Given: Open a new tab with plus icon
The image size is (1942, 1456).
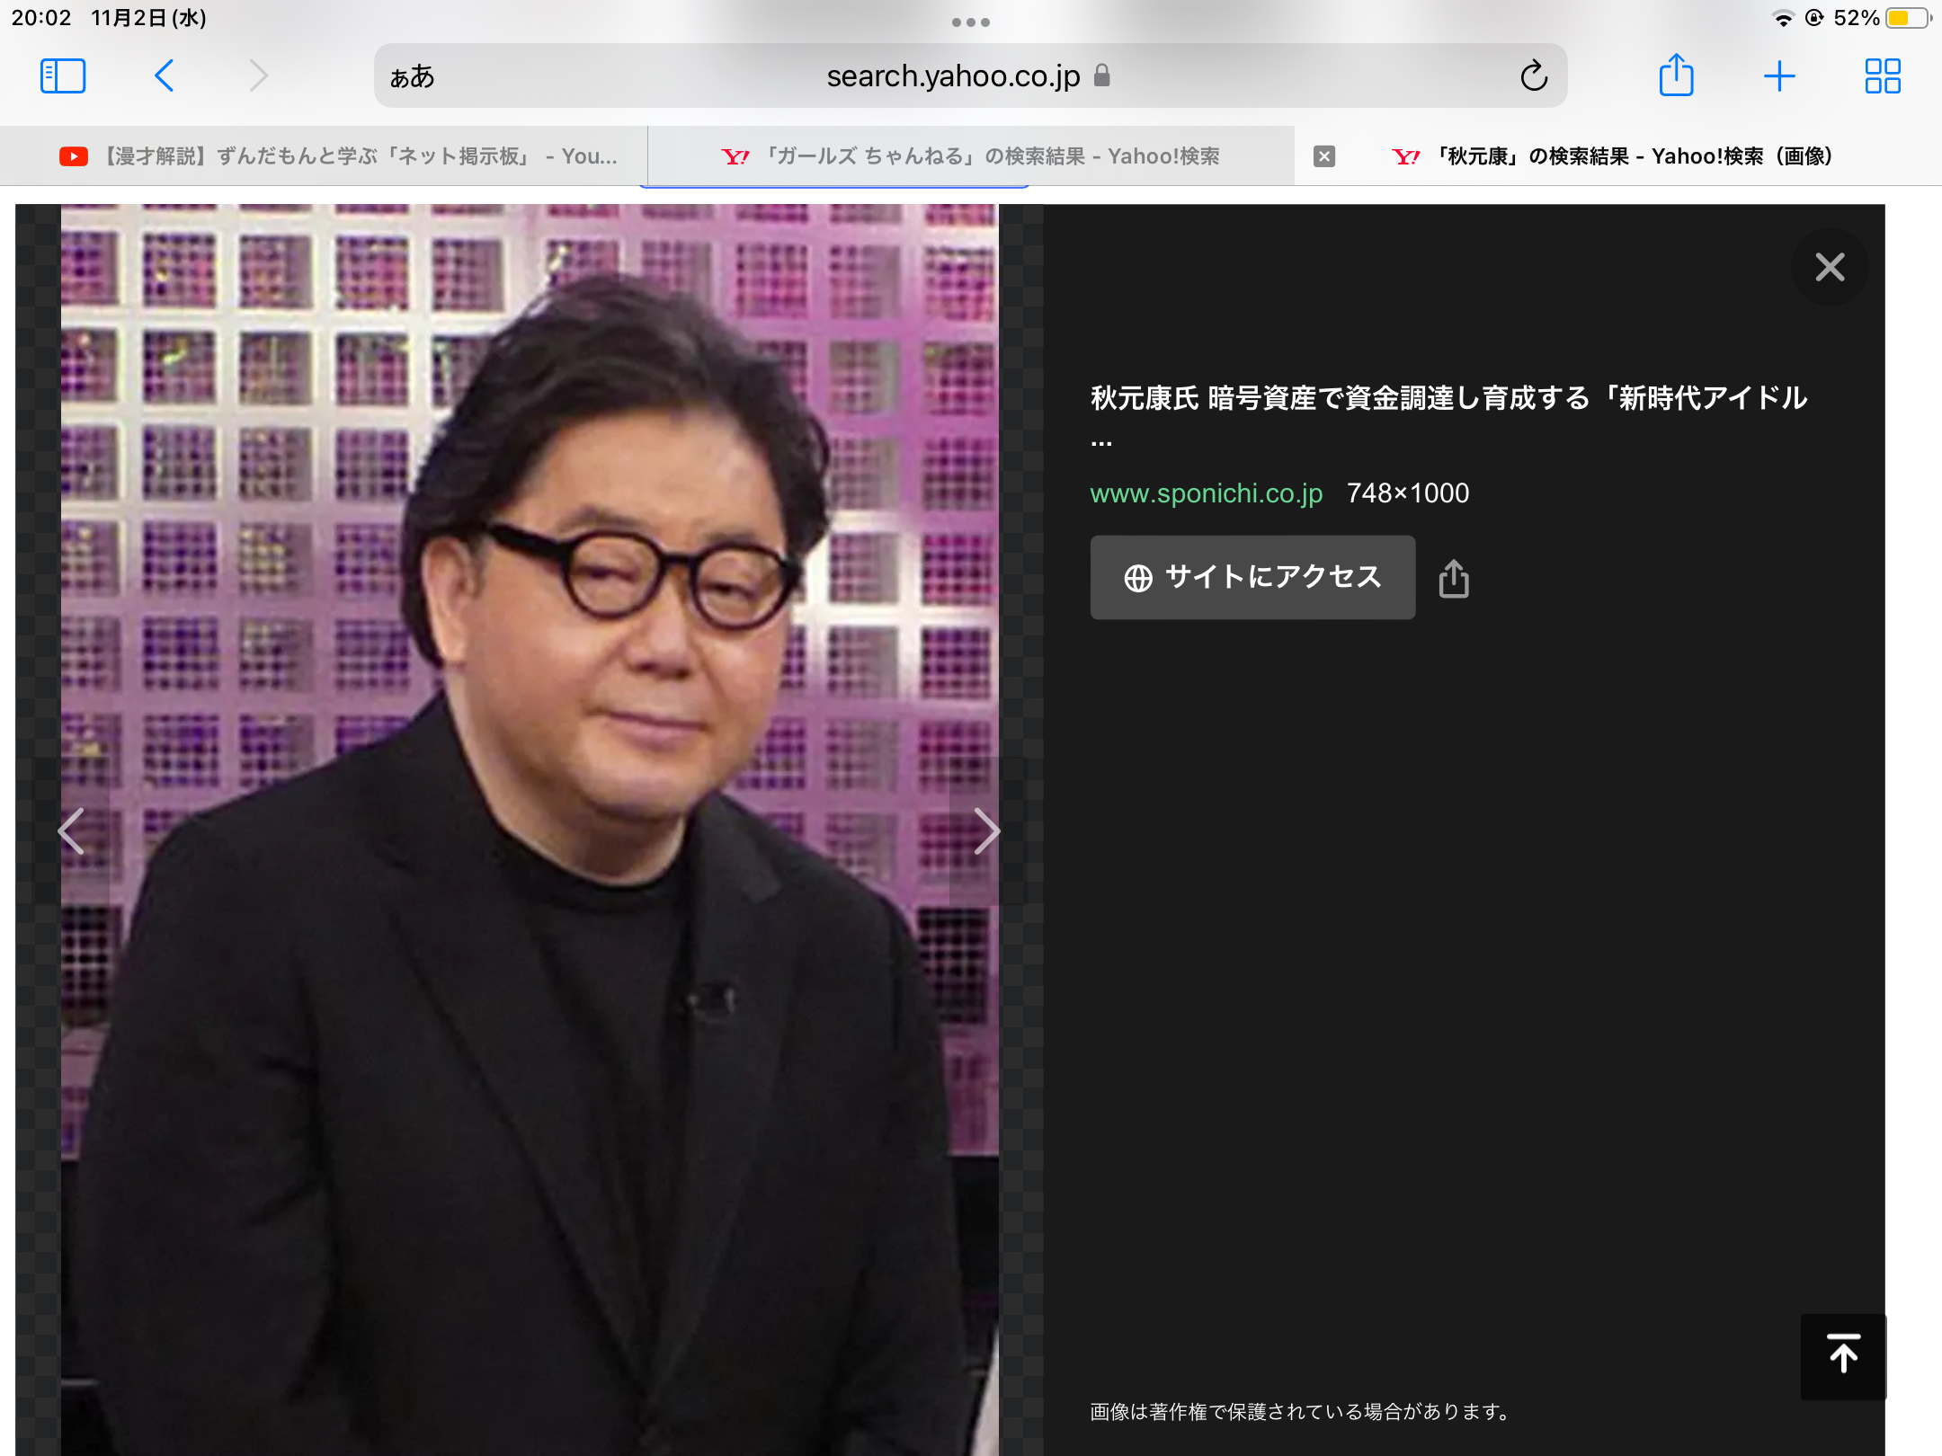Looking at the screenshot, I should [1779, 76].
